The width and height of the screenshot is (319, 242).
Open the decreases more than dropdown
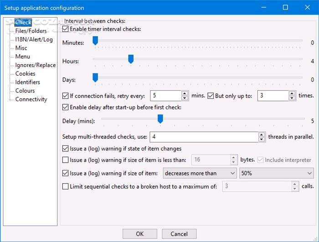(x=200, y=173)
